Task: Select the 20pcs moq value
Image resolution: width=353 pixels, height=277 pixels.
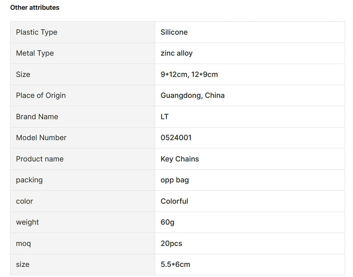Action: 171,243
